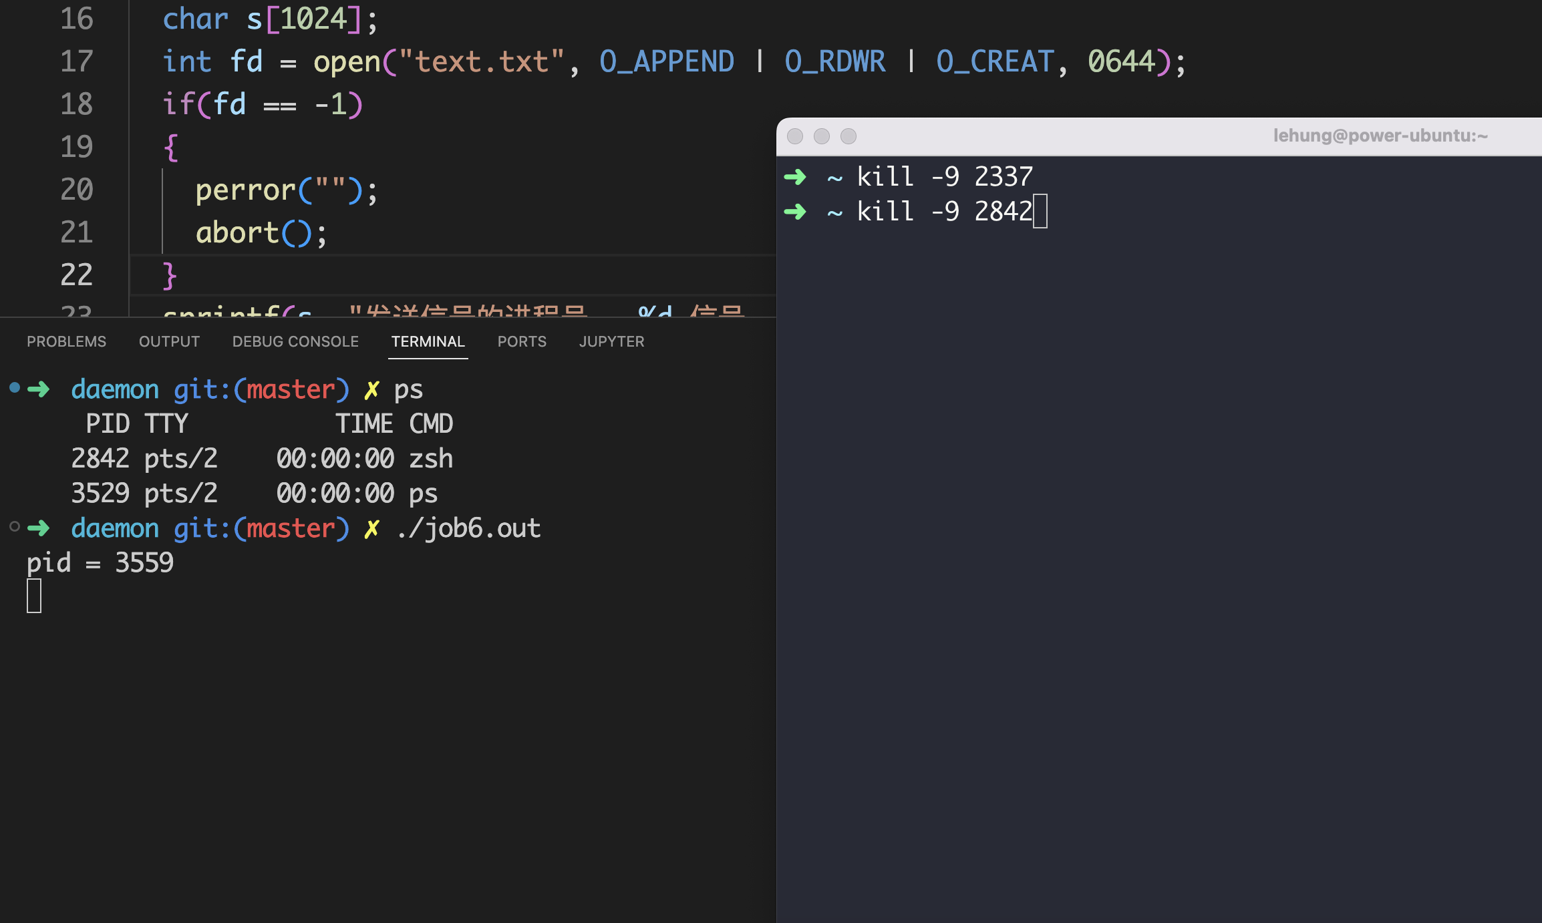1542x923 pixels.
Task: Click the red close window dot
Action: [795, 136]
